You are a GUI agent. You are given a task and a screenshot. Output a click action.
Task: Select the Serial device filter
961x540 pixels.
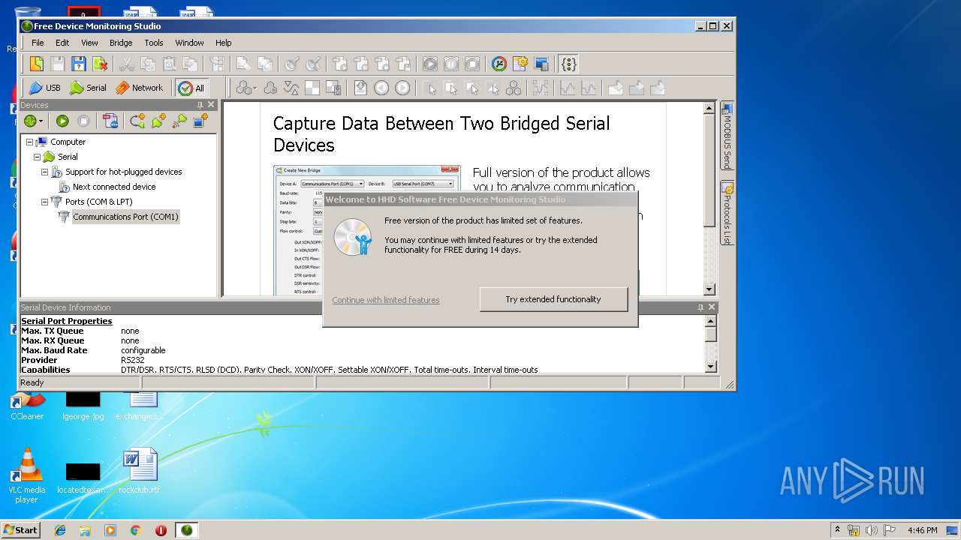pos(88,88)
